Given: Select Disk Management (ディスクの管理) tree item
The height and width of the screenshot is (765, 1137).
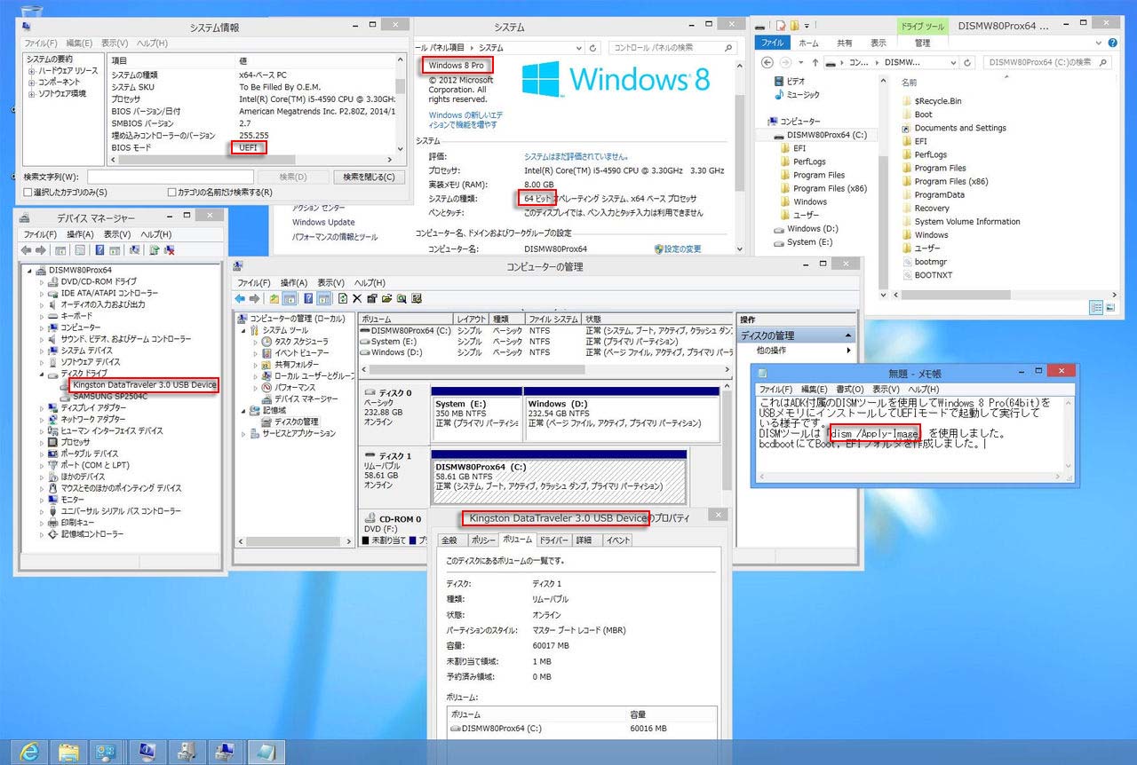Looking at the screenshot, I should 290,422.
